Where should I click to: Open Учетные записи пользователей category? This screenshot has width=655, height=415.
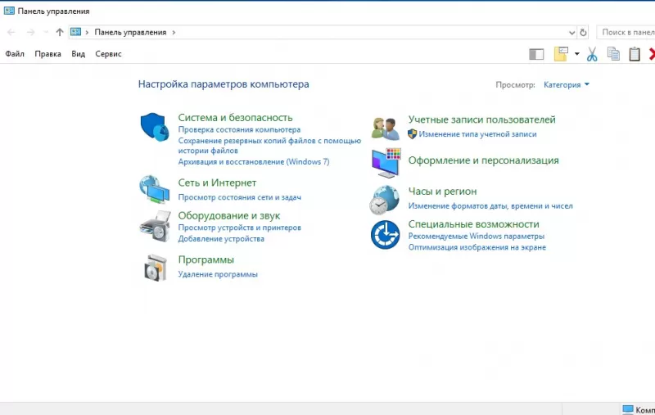482,120
